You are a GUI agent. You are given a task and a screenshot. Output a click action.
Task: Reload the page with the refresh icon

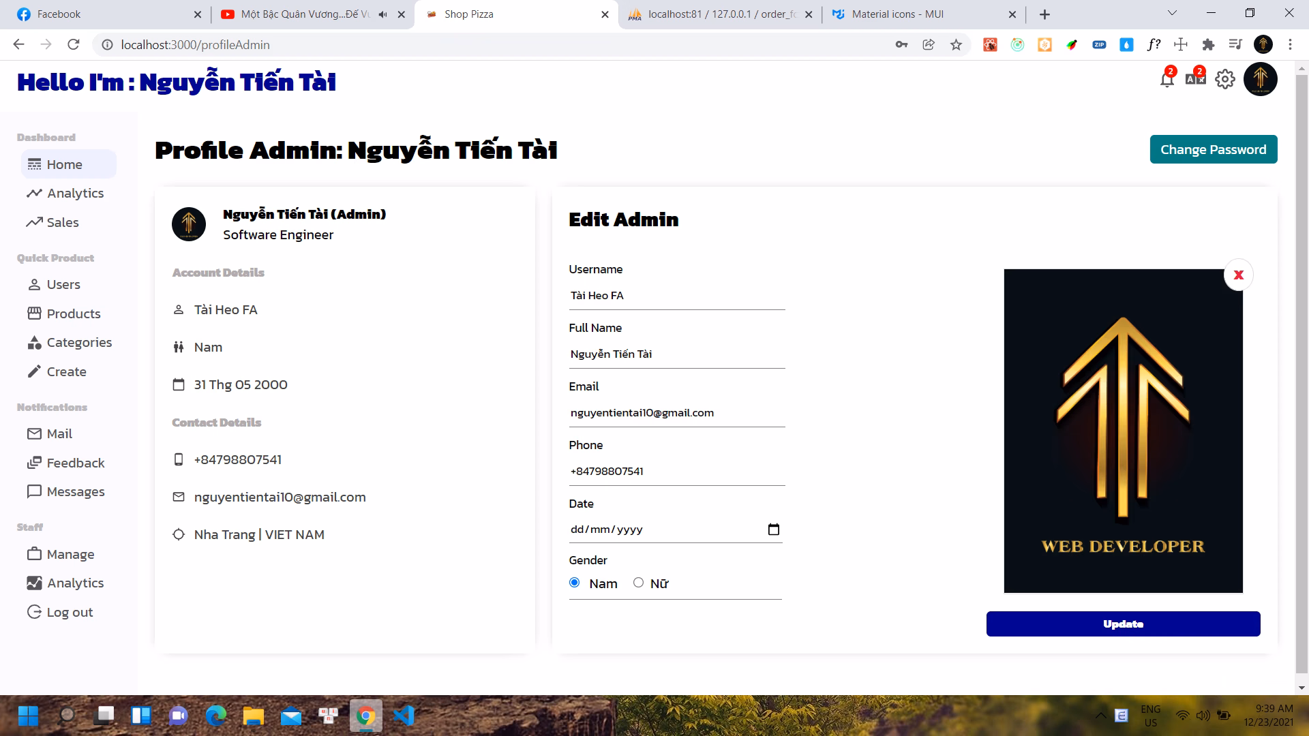74,45
